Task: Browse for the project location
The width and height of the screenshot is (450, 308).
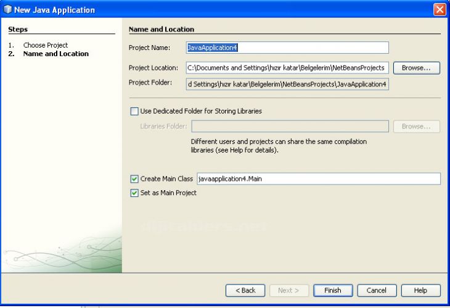Action: tap(417, 68)
